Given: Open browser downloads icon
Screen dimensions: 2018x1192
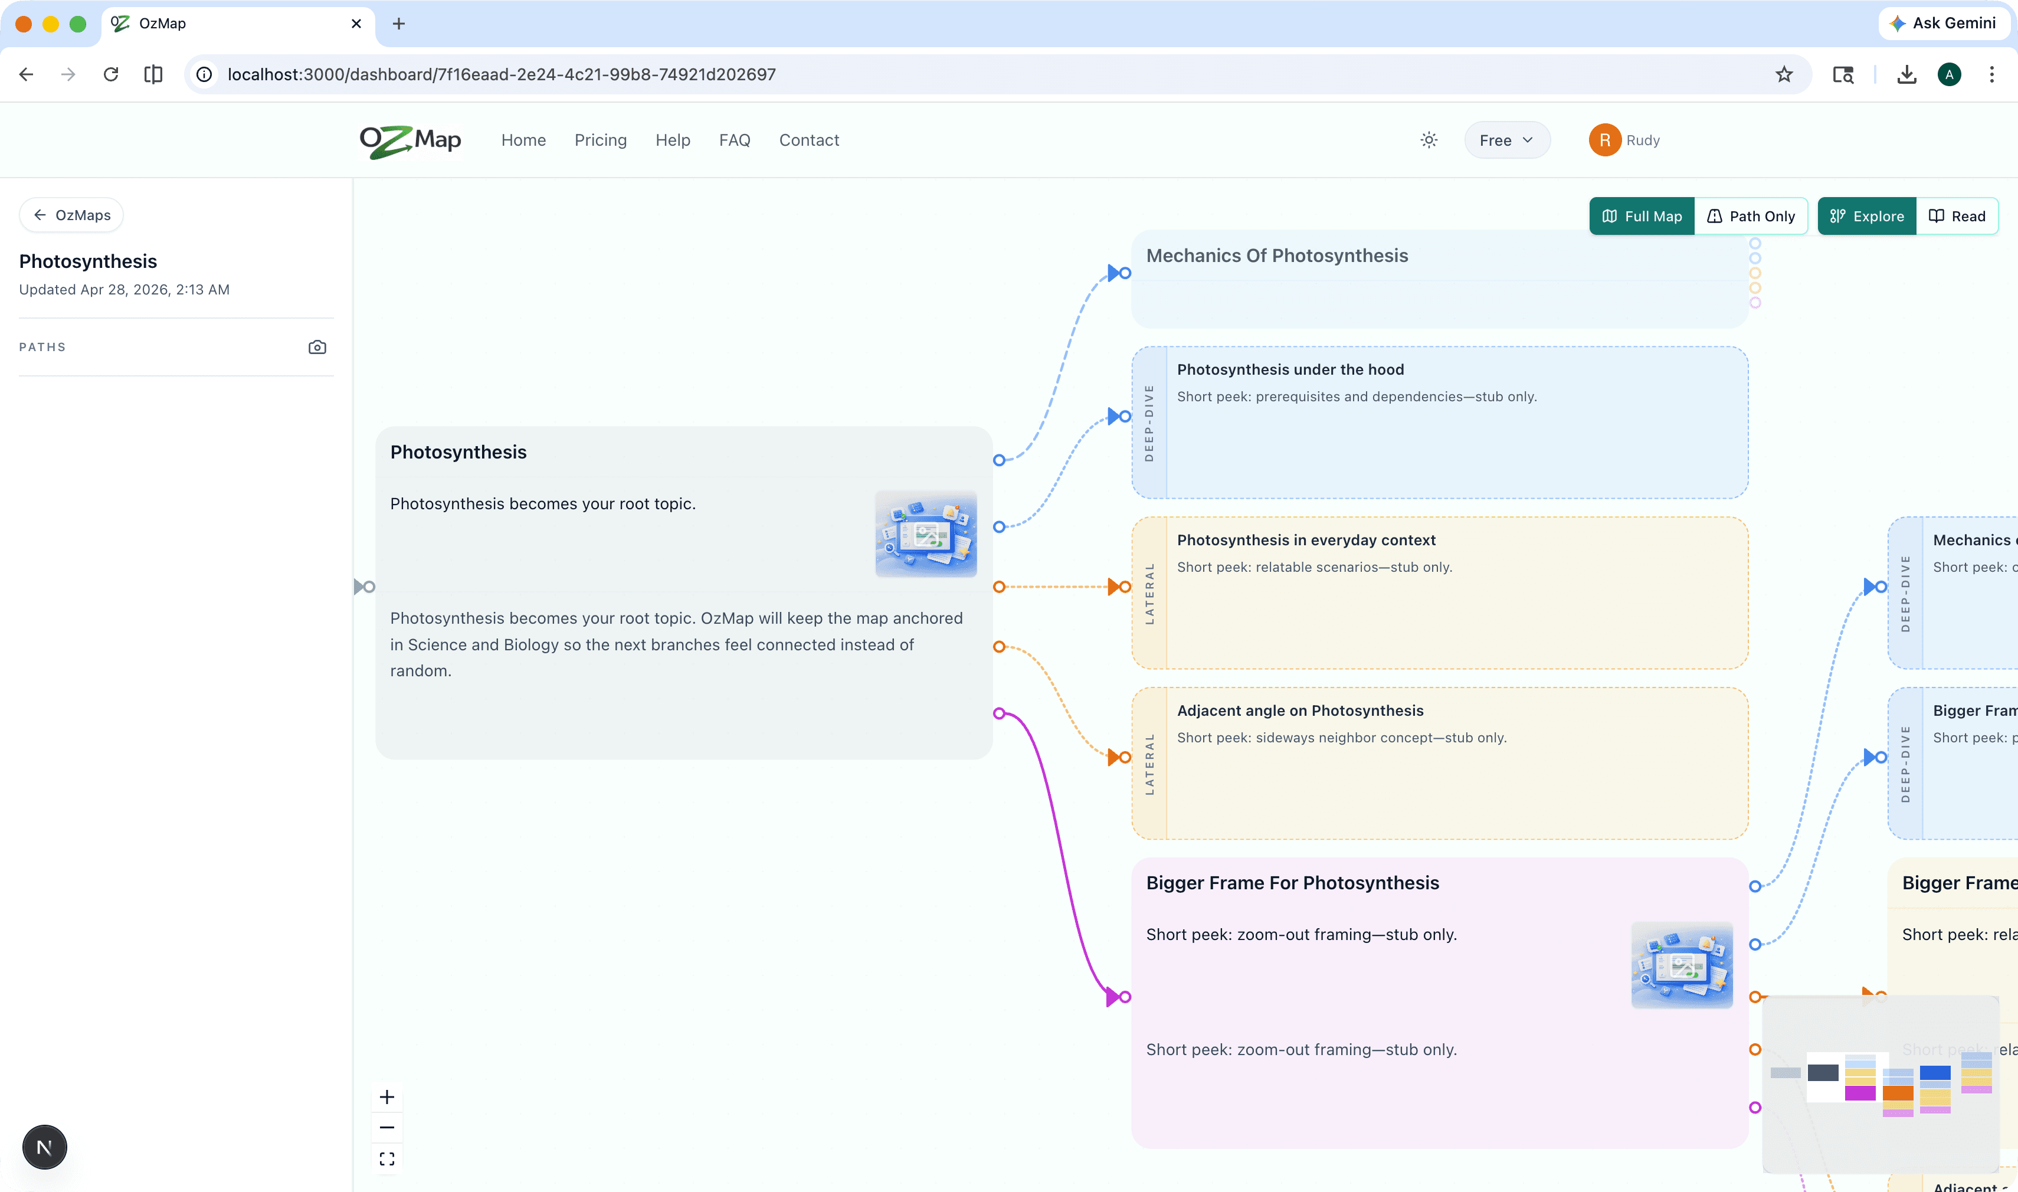Looking at the screenshot, I should pyautogui.click(x=1906, y=74).
